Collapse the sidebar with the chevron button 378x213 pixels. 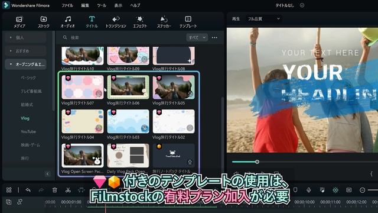[47, 174]
